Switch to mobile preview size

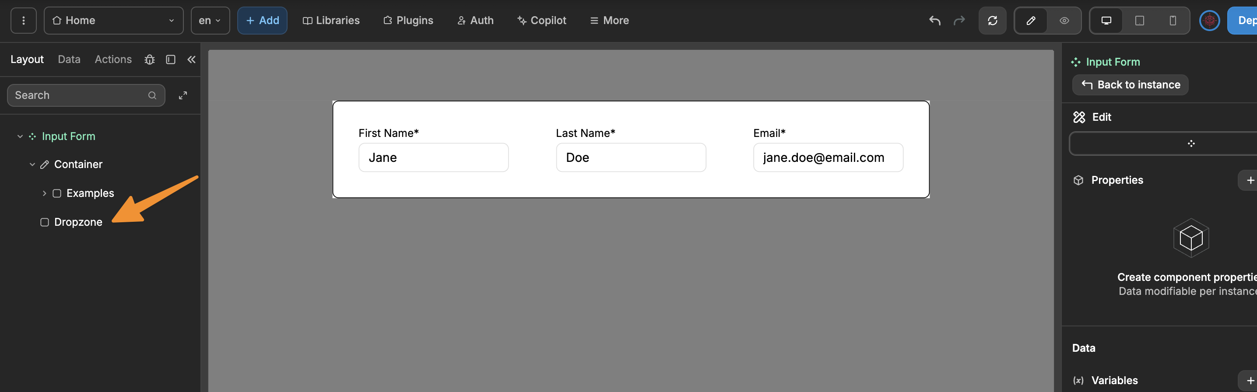tap(1173, 21)
